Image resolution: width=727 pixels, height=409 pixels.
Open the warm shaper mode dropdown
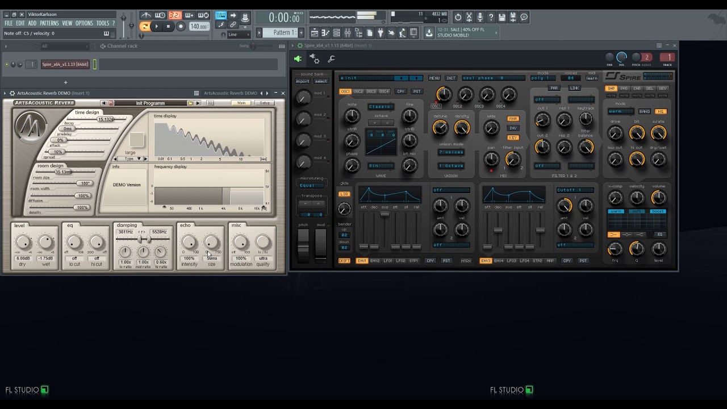(x=620, y=111)
